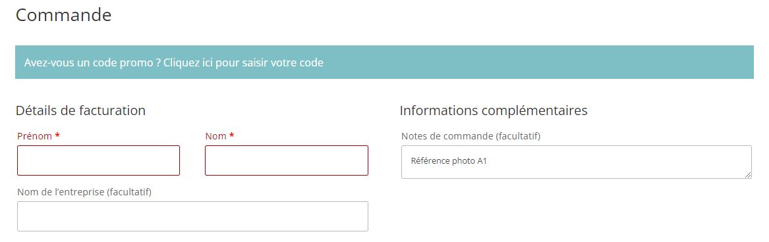Select the 'Nom de l'entreprise (facultatif)' label
Screen dimensions: 769x242
pos(84,192)
